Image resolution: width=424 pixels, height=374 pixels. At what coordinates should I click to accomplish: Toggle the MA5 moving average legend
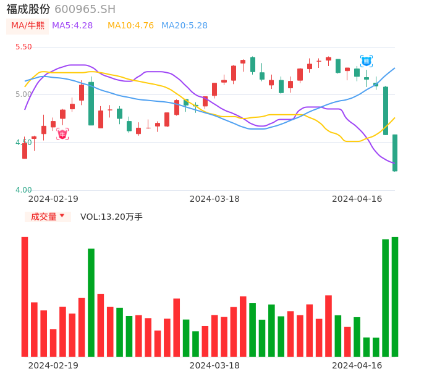pos(72,26)
